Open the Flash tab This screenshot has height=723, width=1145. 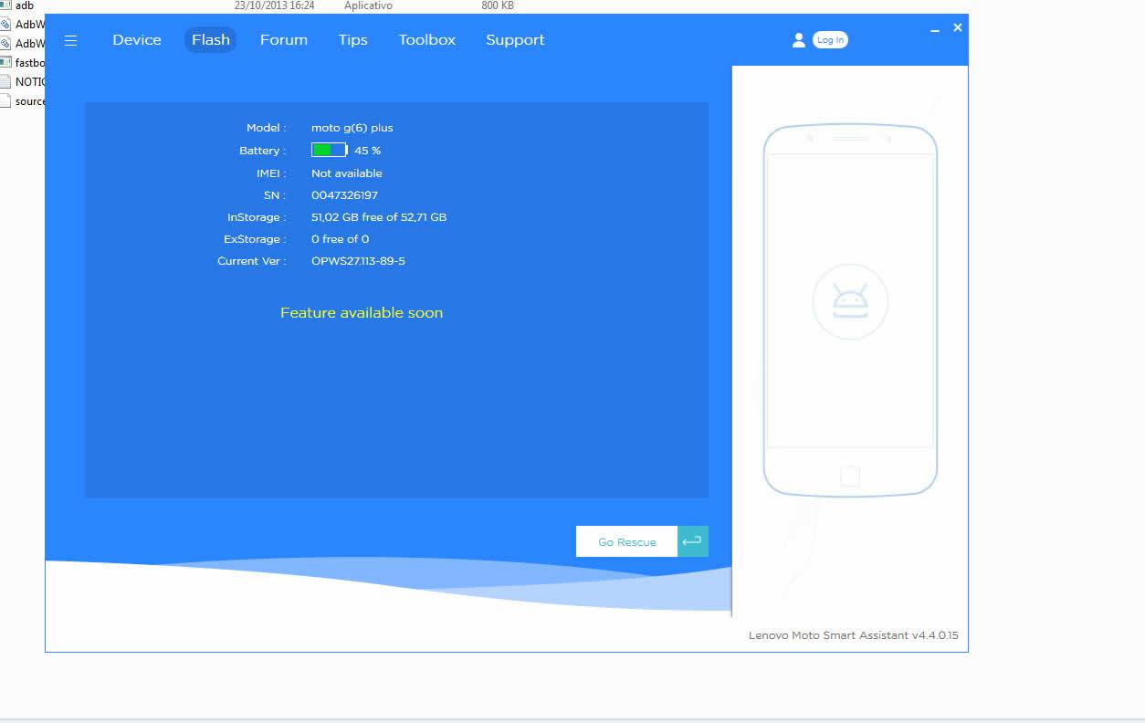click(211, 40)
